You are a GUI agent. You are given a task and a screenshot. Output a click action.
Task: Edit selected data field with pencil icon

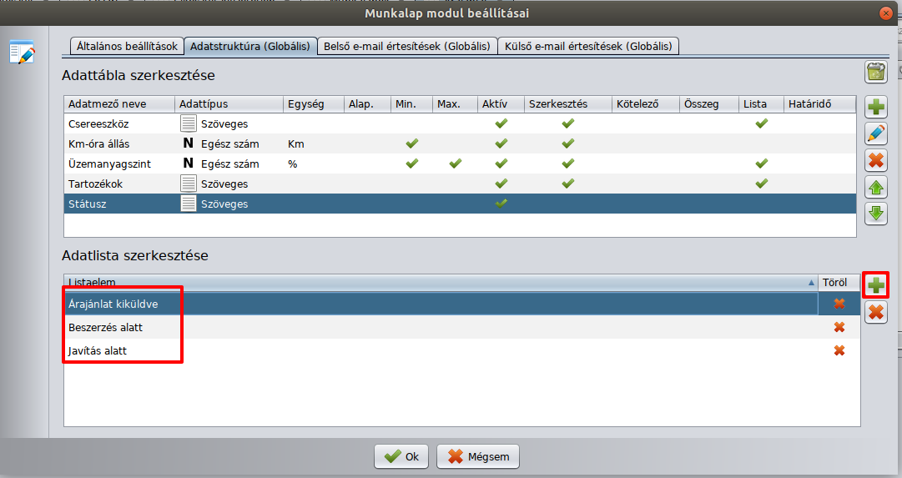875,133
